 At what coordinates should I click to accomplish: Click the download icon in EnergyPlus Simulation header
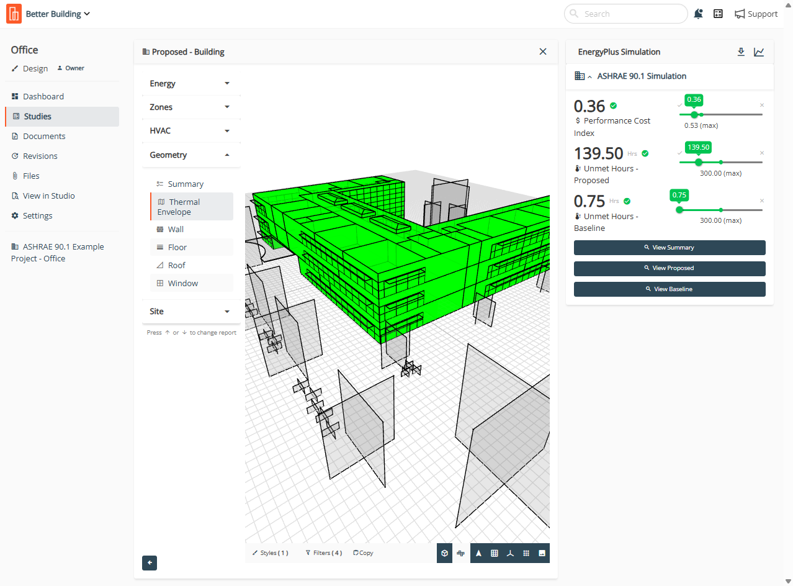pos(741,52)
